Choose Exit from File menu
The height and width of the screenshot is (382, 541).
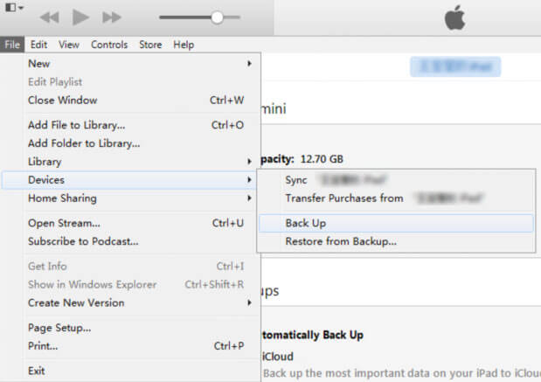click(140, 371)
